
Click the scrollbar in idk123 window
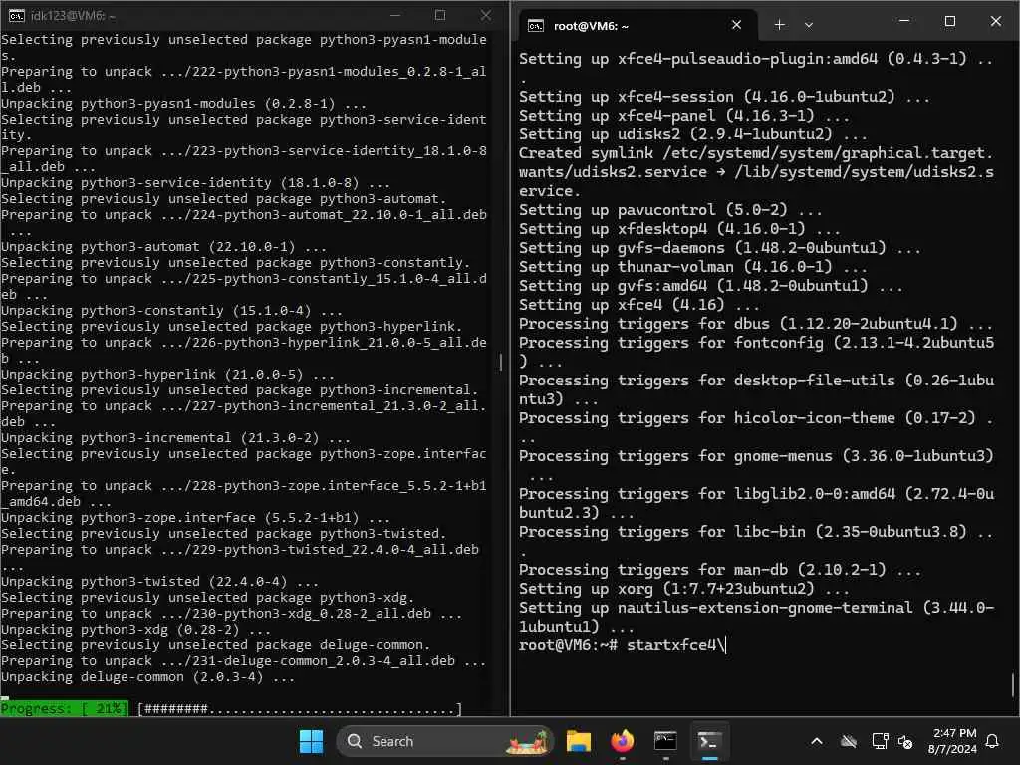pos(500,362)
